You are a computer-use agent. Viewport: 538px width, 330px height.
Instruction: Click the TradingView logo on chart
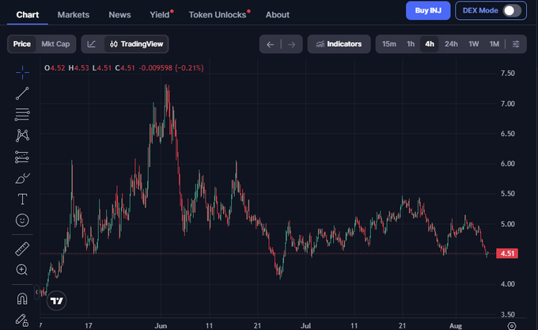click(57, 301)
